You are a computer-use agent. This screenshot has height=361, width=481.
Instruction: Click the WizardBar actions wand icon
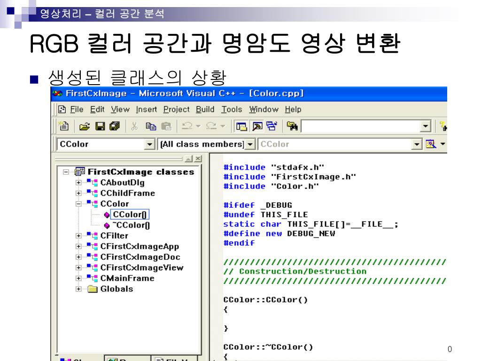point(431,144)
